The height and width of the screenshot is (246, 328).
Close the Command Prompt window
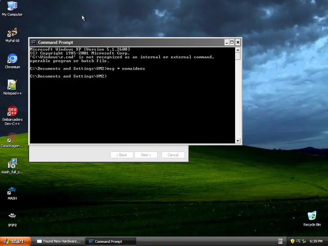(238, 43)
